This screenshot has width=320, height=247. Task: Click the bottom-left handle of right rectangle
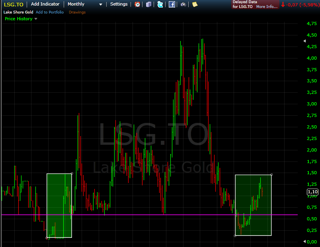235,236
